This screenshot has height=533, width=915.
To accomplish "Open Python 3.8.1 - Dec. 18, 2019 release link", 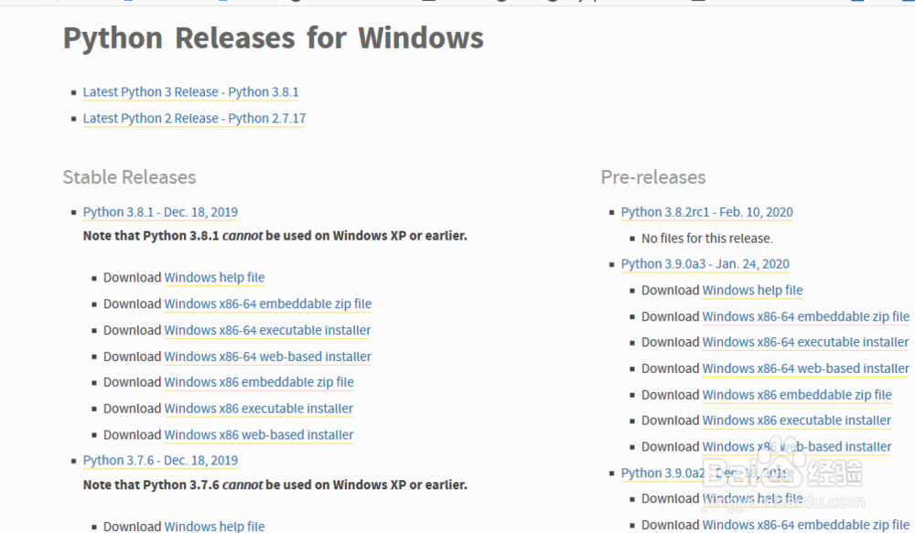I will pos(160,212).
